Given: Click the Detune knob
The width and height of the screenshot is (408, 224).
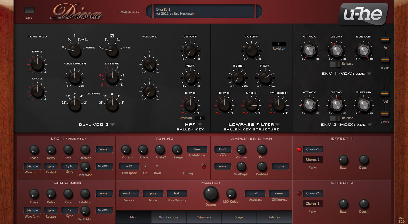Looking at the screenshot, I should 112,78.
